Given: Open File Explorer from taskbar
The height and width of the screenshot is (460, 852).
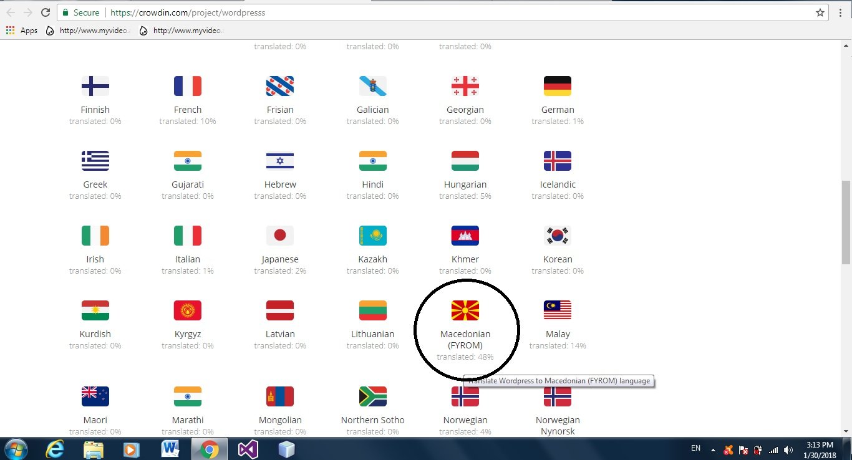Looking at the screenshot, I should click(x=94, y=449).
